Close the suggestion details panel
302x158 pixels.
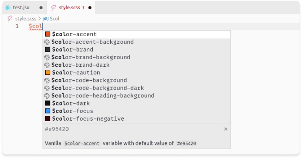[226, 129]
